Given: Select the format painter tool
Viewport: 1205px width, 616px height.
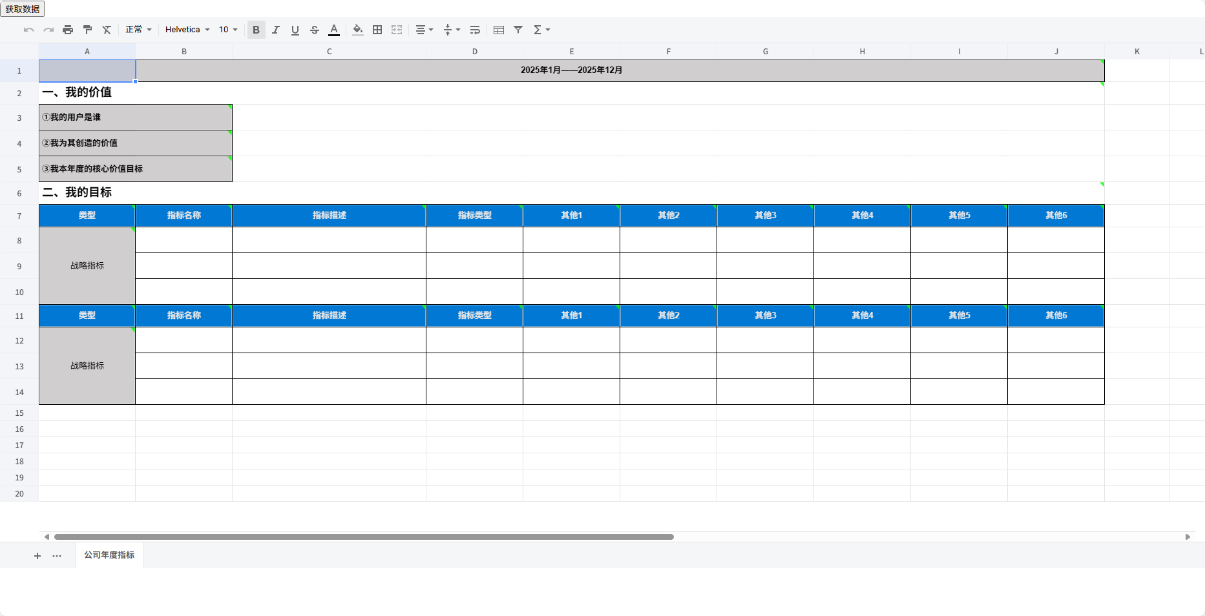Looking at the screenshot, I should [x=87, y=30].
